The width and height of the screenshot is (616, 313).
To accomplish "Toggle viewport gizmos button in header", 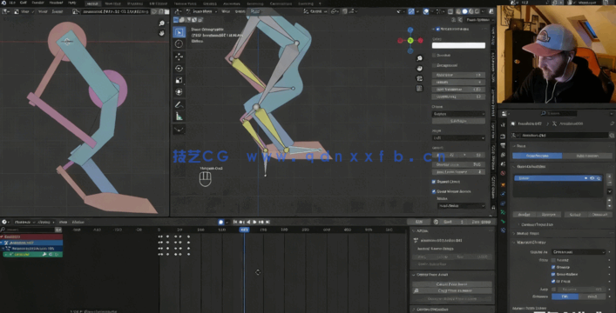I will pyautogui.click(x=411, y=11).
